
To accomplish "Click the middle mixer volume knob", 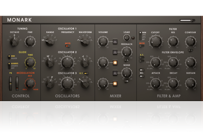I will (x=103, y=62).
